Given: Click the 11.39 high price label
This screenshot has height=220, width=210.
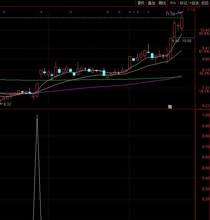Looking at the screenshot, I should click(170, 14).
